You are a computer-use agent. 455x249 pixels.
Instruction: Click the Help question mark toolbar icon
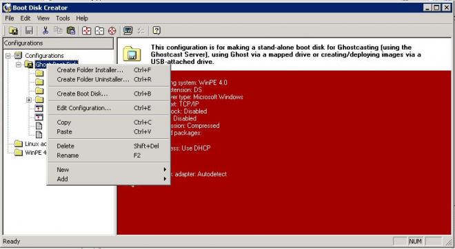[156, 30]
